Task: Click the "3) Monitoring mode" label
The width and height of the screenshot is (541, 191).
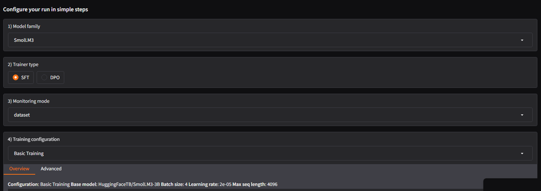Action: pos(29,101)
